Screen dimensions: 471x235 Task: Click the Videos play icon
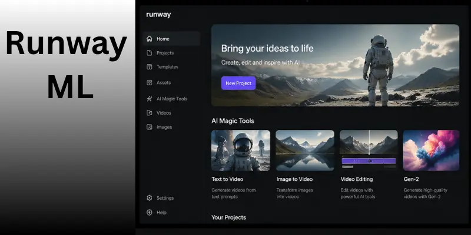(150, 113)
